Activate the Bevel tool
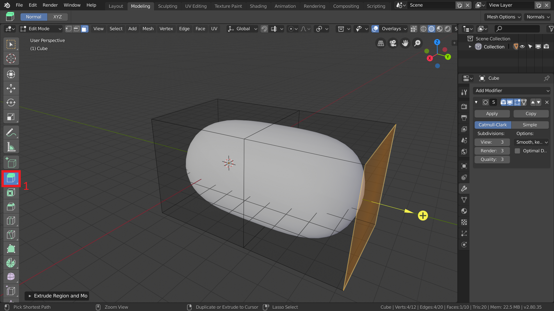554x311 pixels. coord(11,206)
